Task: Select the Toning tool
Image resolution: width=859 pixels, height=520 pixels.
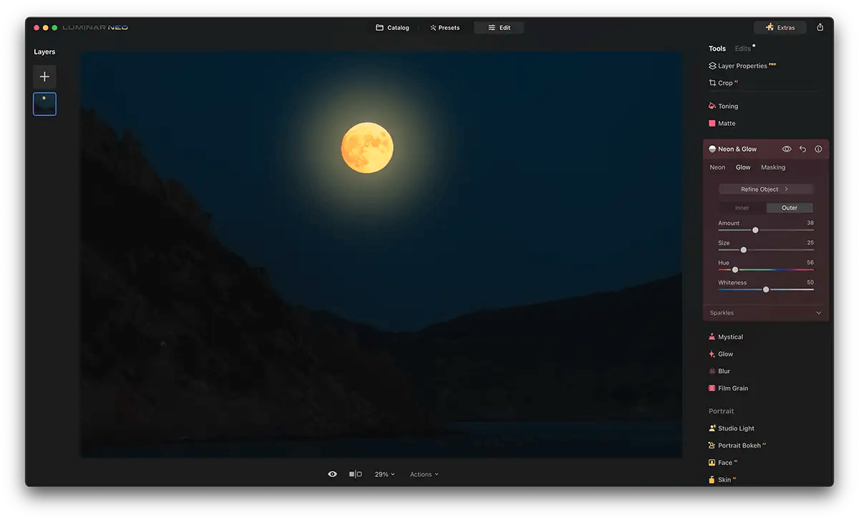Action: tap(728, 105)
